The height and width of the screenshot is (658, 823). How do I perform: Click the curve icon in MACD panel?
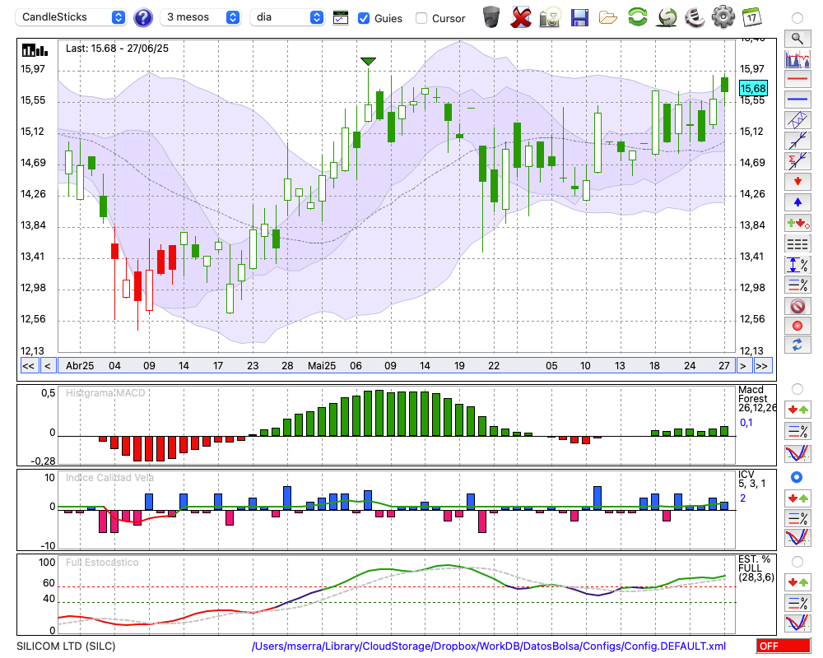coord(797,453)
